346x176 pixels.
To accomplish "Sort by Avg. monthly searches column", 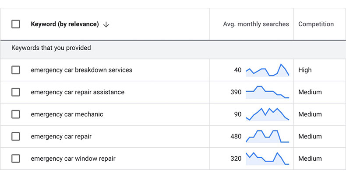I will 256,24.
